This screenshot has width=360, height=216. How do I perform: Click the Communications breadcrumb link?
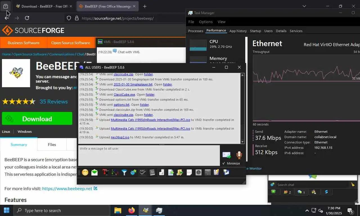pyautogui.click(x=62, y=54)
